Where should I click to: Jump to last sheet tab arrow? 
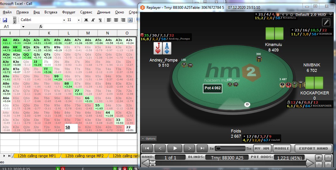(9, 156)
